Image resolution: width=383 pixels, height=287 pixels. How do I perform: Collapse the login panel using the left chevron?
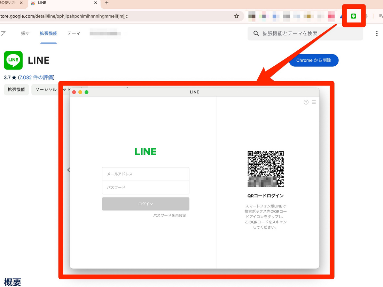point(69,170)
